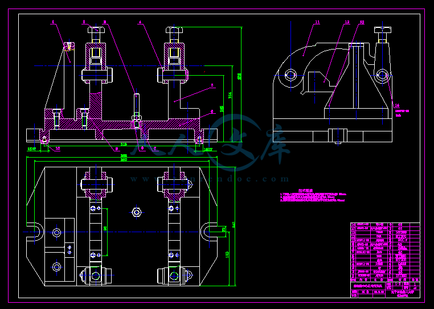Click the 318 horizontal dimension text
434x309 pixels.
pyautogui.click(x=124, y=144)
